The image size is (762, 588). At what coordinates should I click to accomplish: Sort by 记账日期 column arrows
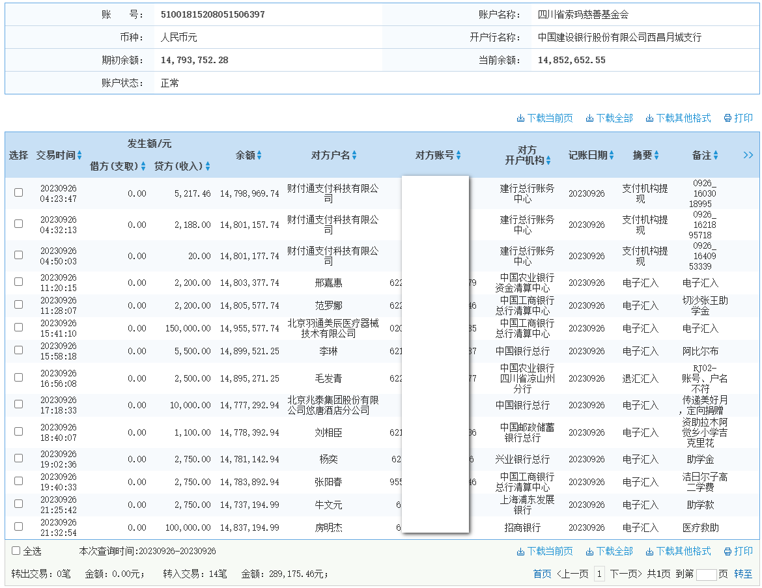tap(612, 155)
